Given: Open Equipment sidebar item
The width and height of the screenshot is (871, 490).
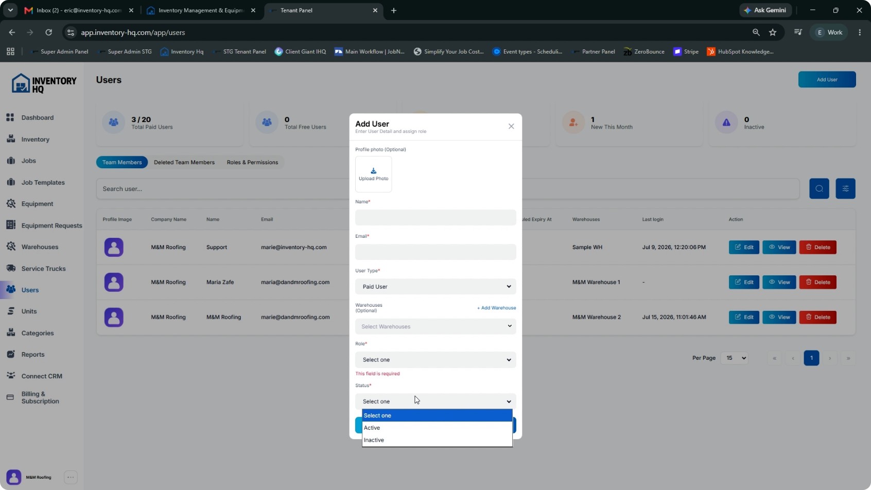Looking at the screenshot, I should click(x=37, y=204).
